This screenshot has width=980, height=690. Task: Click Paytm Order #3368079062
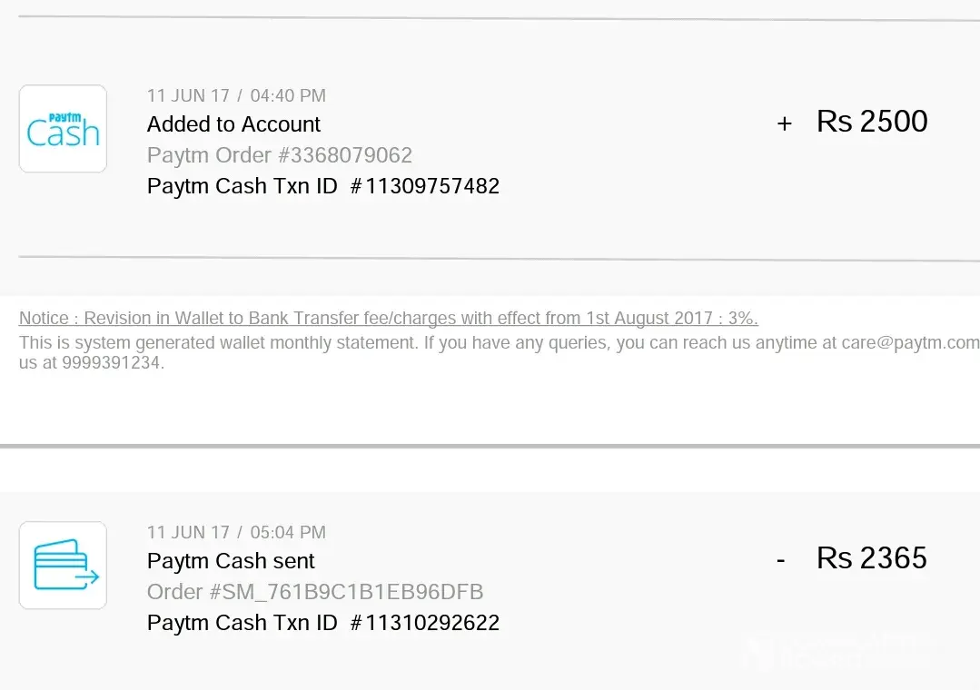point(280,155)
